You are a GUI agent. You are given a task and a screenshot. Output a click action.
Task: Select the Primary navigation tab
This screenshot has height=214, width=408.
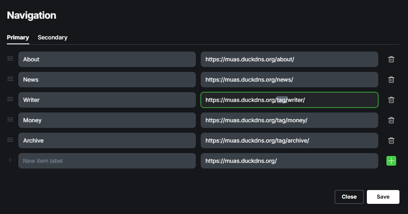[x=18, y=37]
